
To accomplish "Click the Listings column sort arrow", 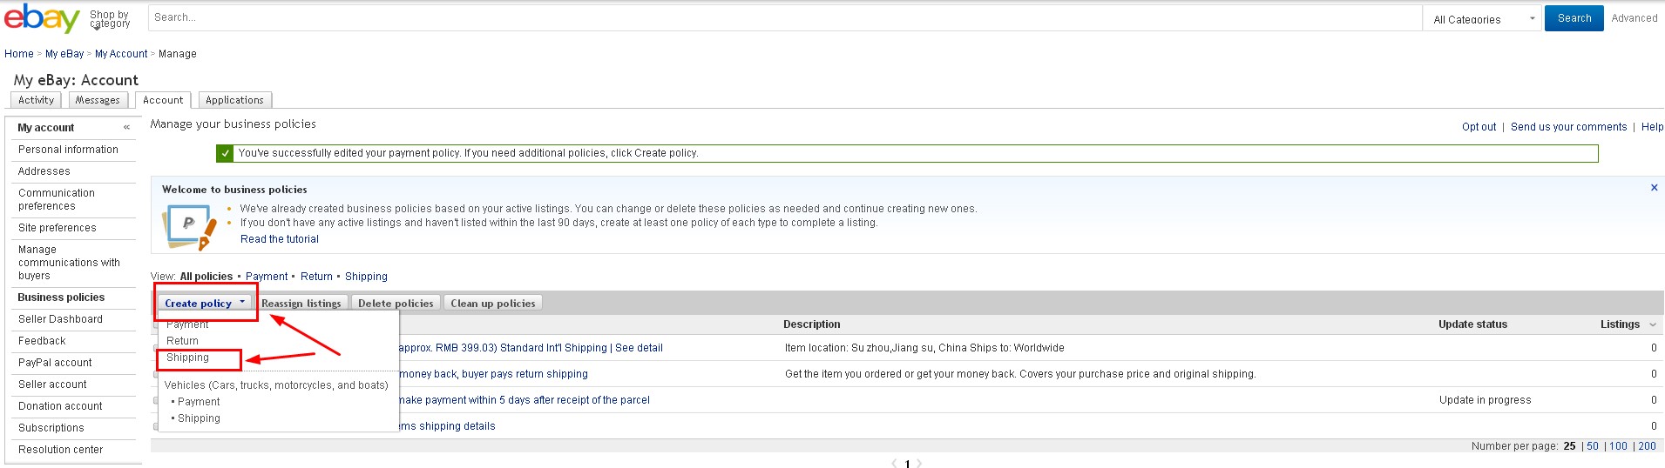I will coord(1653,324).
